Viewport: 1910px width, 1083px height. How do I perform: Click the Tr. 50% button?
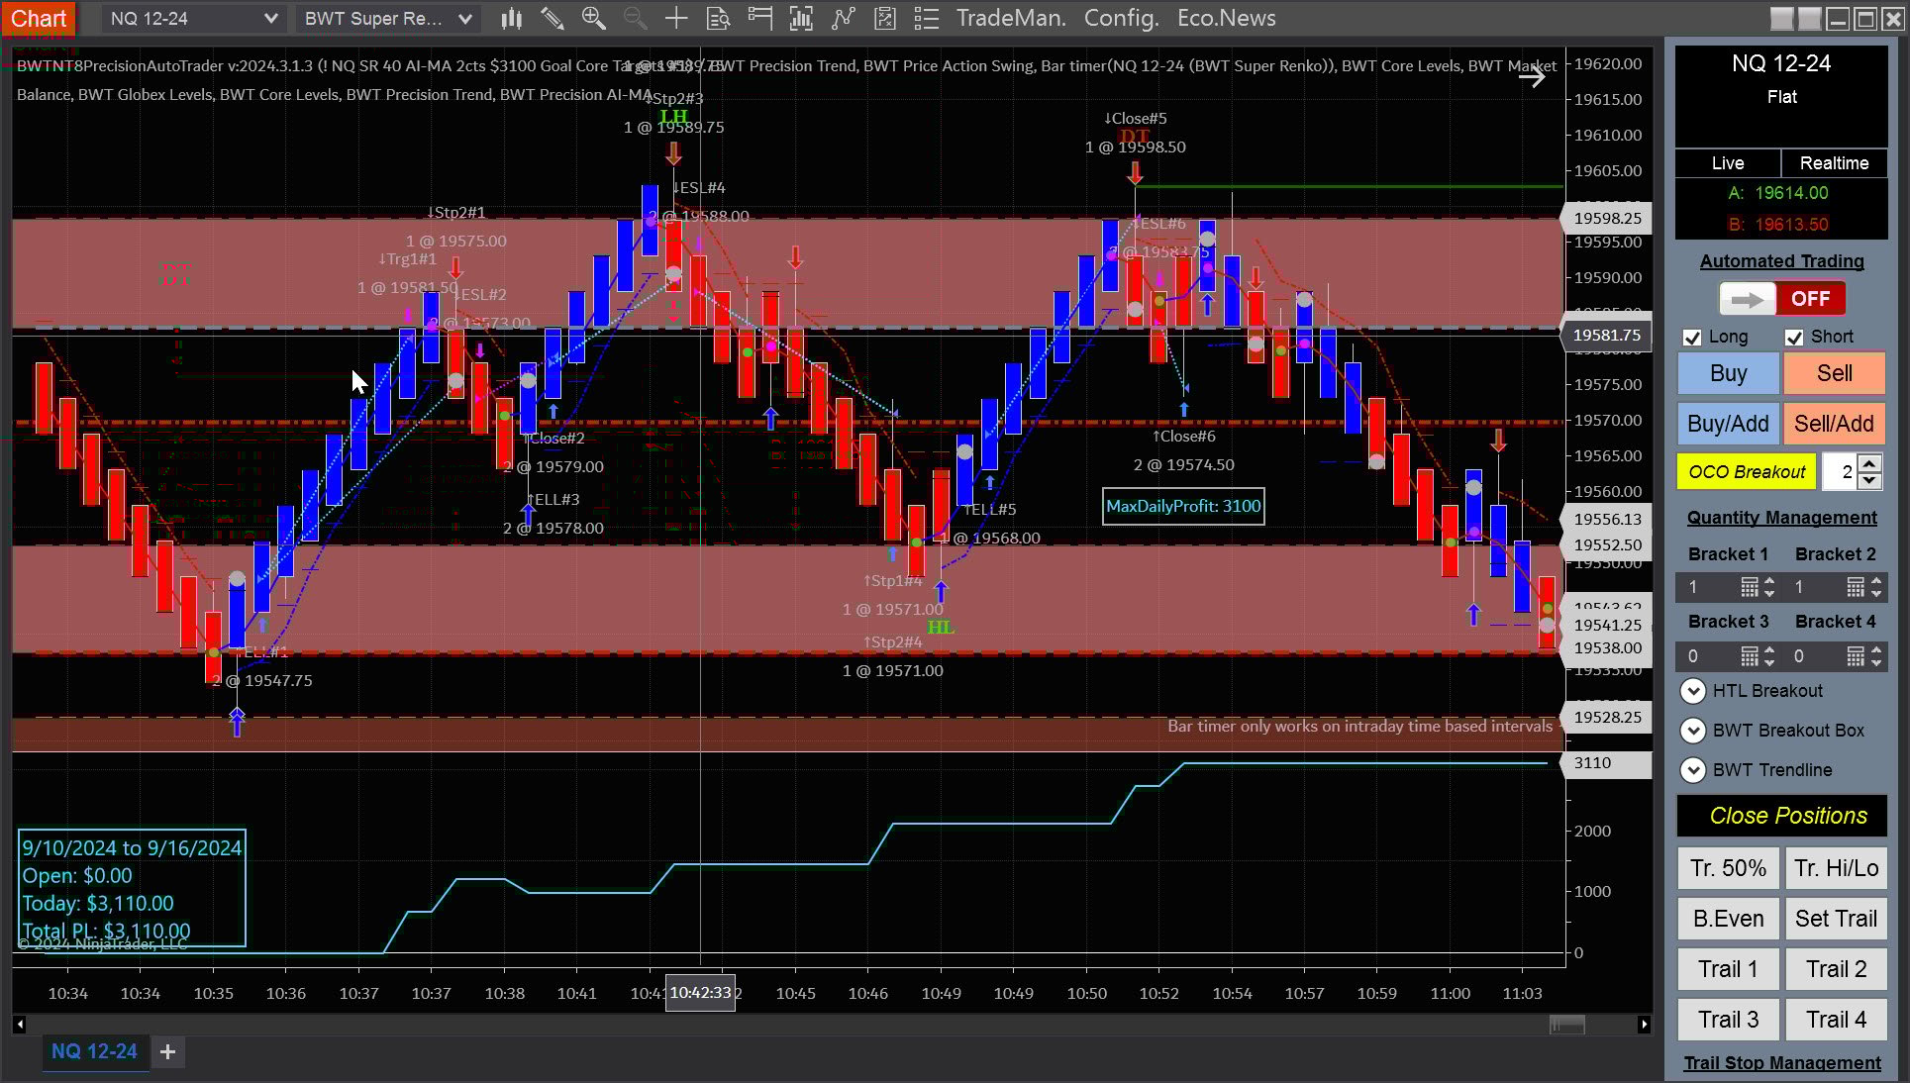click(1728, 868)
